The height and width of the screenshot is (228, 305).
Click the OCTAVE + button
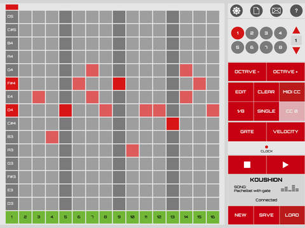pyautogui.click(x=285, y=72)
